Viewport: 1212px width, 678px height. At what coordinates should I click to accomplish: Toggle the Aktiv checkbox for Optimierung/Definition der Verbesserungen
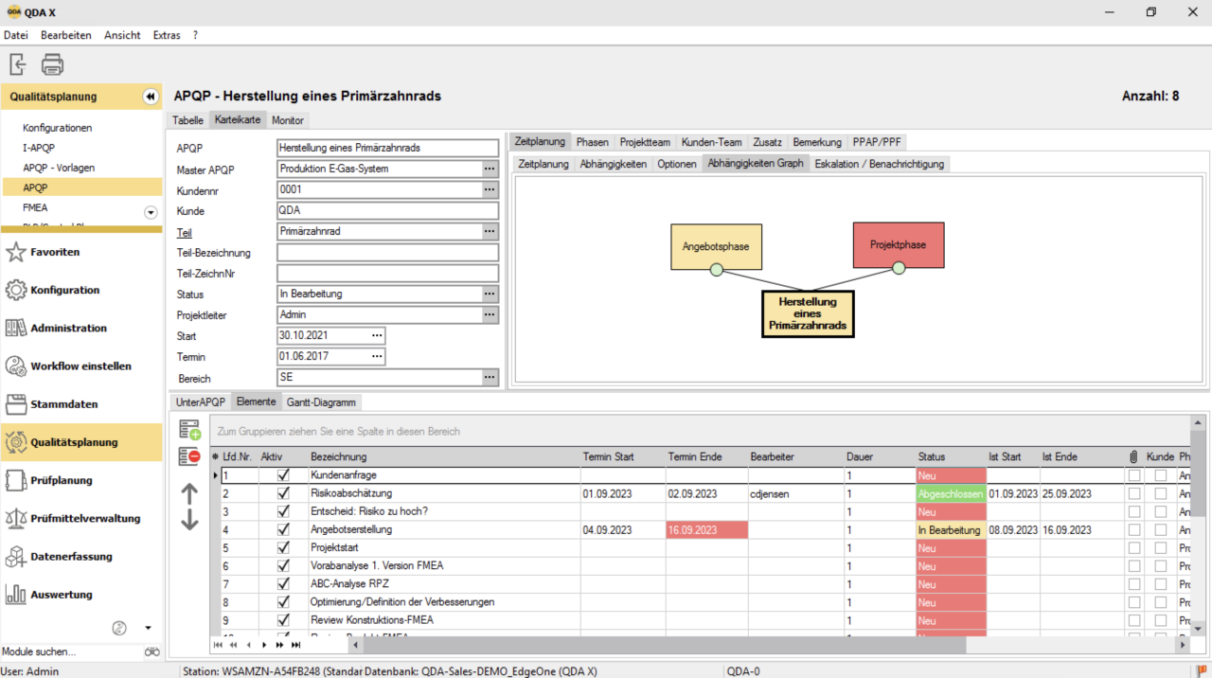283,602
